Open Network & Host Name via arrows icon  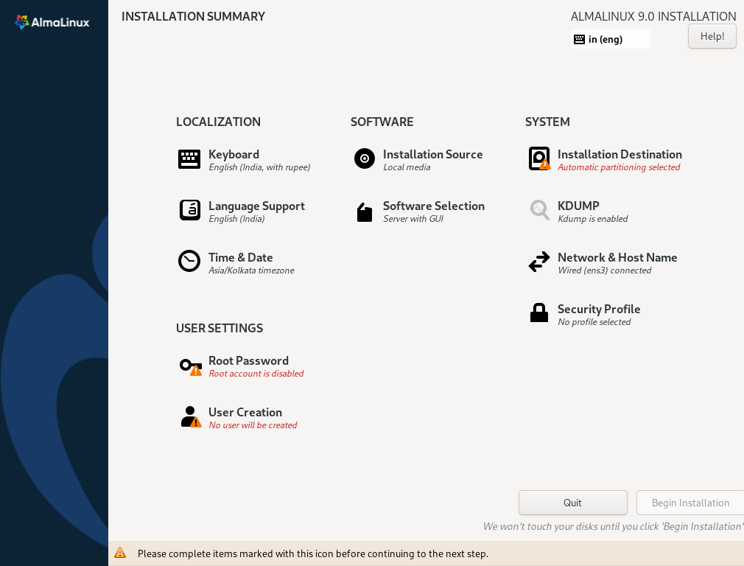539,261
